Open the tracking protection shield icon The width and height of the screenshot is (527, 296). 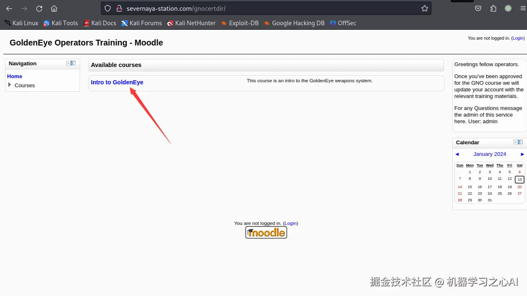click(107, 8)
